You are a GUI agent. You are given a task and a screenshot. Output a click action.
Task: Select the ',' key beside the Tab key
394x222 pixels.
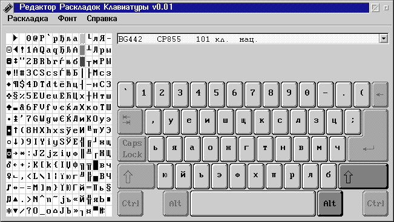[153, 122]
